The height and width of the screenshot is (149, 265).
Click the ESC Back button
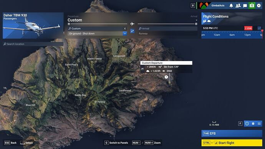click(x=10, y=143)
